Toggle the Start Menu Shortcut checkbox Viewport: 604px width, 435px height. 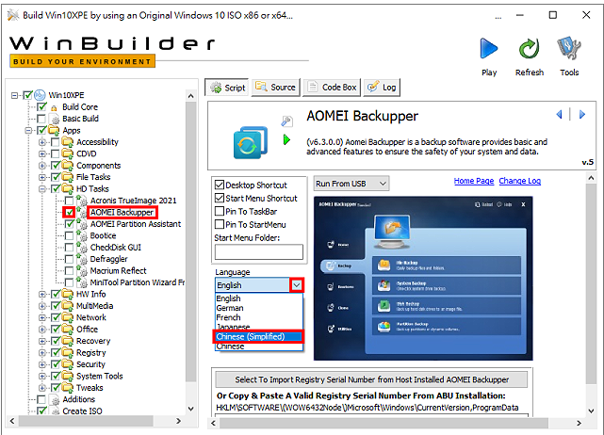220,198
